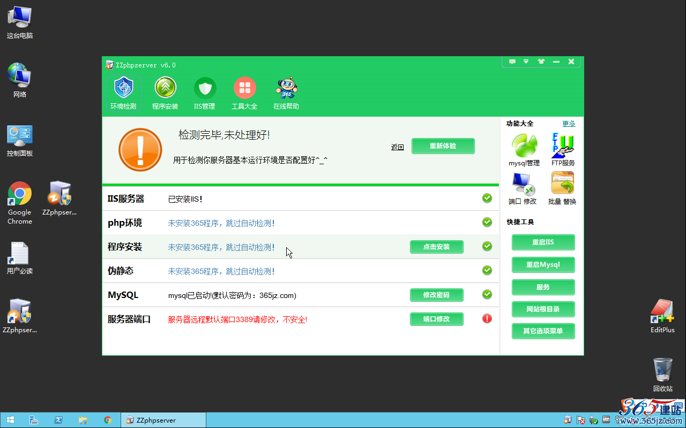Click the 重启Mysql button

point(543,265)
